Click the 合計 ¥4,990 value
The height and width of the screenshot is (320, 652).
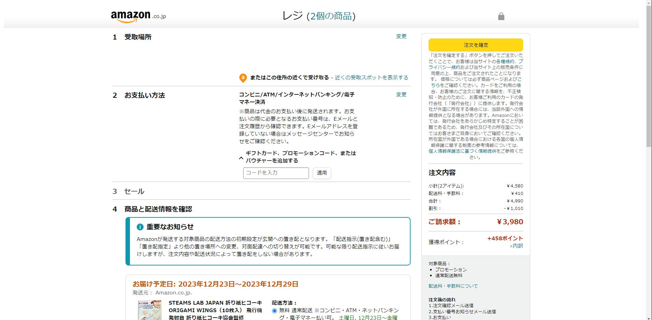(515, 201)
